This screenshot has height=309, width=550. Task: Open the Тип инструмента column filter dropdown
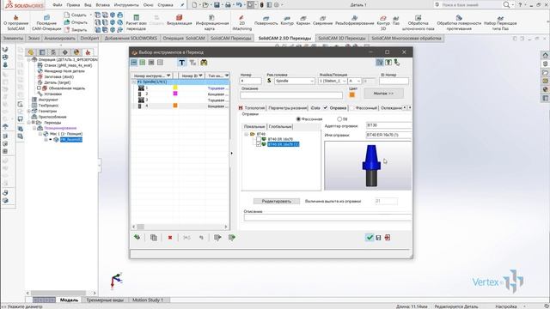(227, 76)
